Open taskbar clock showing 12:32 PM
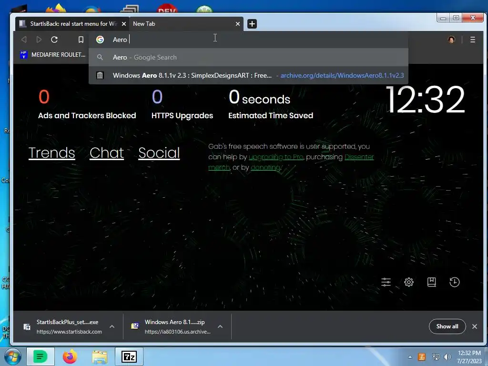Viewport: 488px width, 366px height. pos(469,357)
